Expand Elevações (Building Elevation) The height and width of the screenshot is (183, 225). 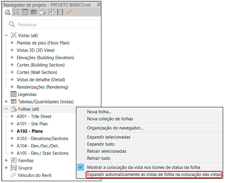[12, 57]
